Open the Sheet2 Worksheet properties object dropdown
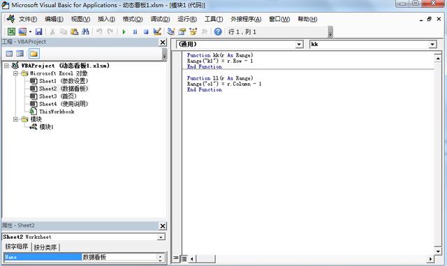 pyautogui.click(x=161, y=237)
